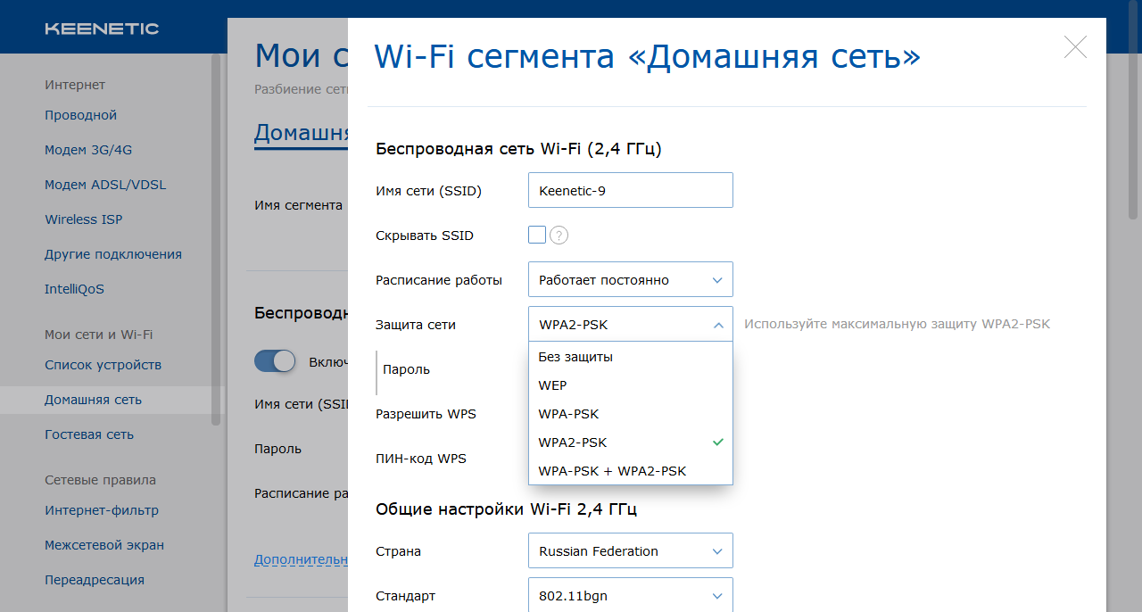Open the Страна dropdown
The width and height of the screenshot is (1142, 612).
pyautogui.click(x=631, y=550)
